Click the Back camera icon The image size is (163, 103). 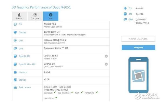[15, 87]
